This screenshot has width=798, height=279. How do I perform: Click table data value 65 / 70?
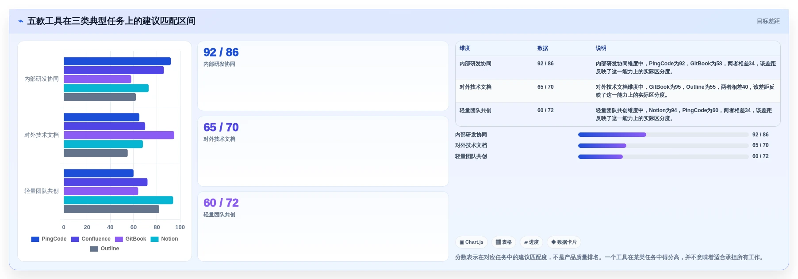[545, 87]
